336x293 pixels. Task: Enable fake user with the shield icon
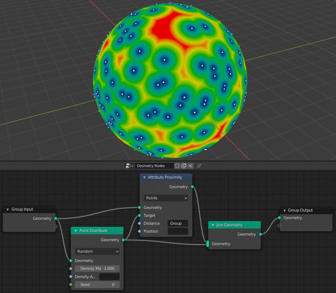[177, 166]
